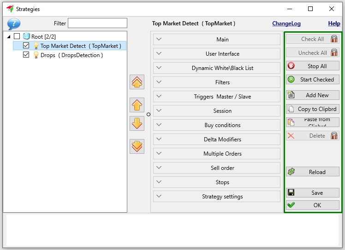Reload strategies with green arrows button
This screenshot has width=345, height=250.
tap(312, 172)
